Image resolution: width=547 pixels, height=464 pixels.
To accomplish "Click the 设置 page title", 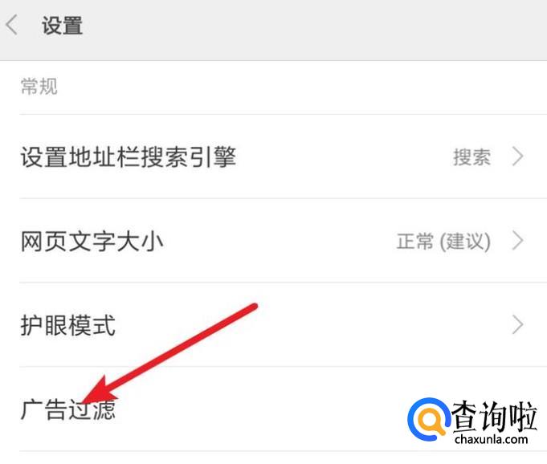I will pyautogui.click(x=62, y=26).
